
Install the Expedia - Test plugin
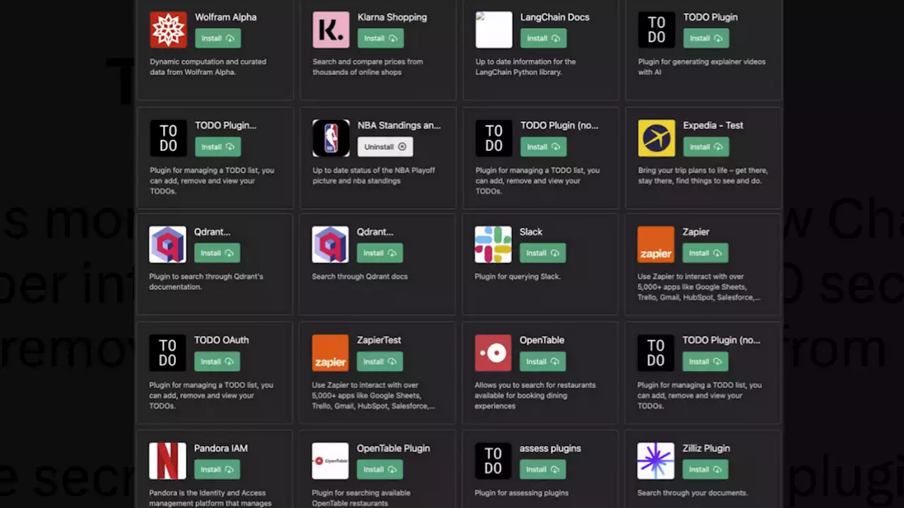click(706, 147)
